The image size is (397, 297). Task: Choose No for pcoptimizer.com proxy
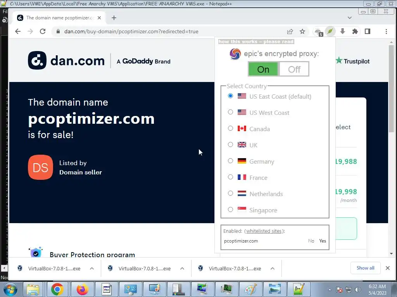click(x=311, y=241)
